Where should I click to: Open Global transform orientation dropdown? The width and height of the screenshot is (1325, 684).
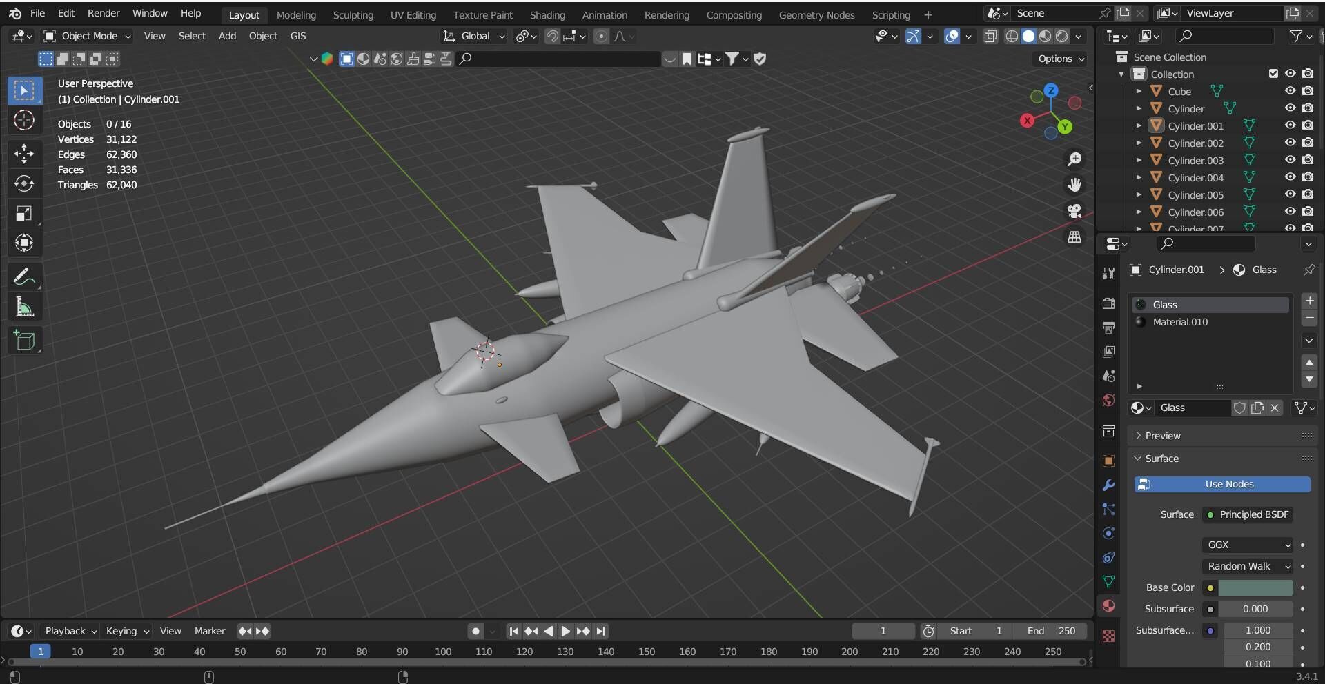coord(474,36)
